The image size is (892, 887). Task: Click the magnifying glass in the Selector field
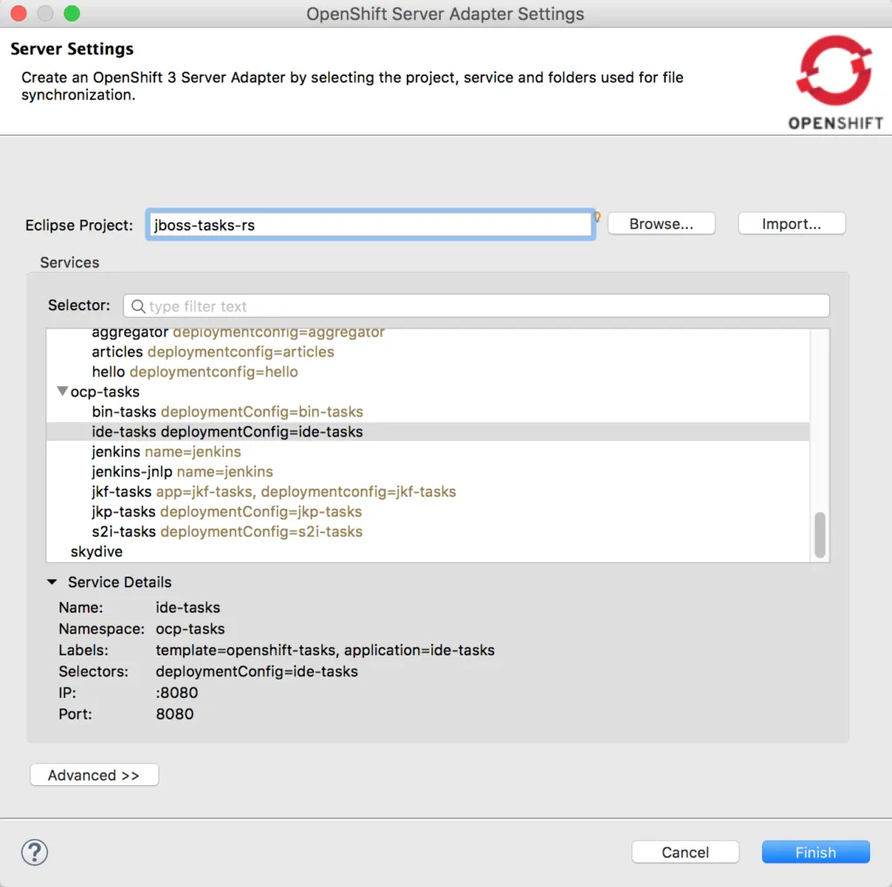tap(138, 306)
